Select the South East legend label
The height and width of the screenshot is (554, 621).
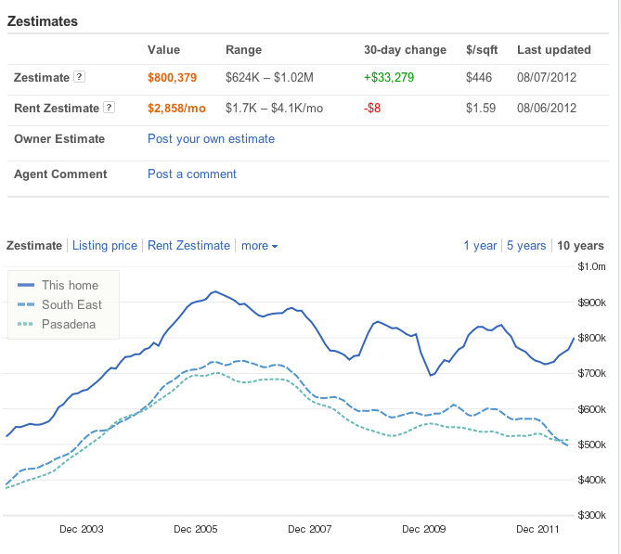71,304
